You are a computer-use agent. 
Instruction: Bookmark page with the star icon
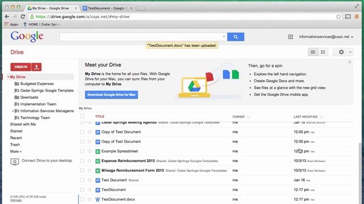[338, 16]
